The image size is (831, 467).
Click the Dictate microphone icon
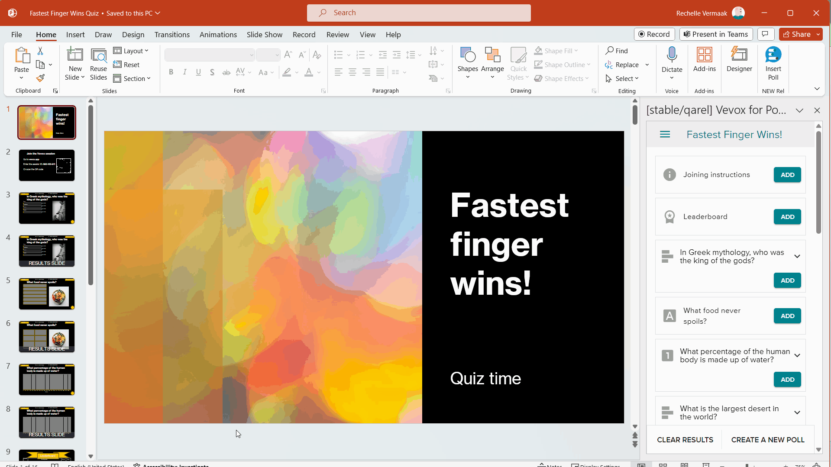[x=672, y=55]
